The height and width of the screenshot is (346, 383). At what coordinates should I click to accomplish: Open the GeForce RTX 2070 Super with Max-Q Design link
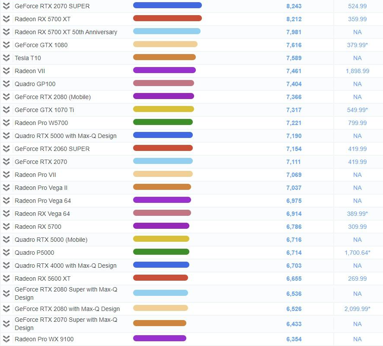click(x=66, y=324)
